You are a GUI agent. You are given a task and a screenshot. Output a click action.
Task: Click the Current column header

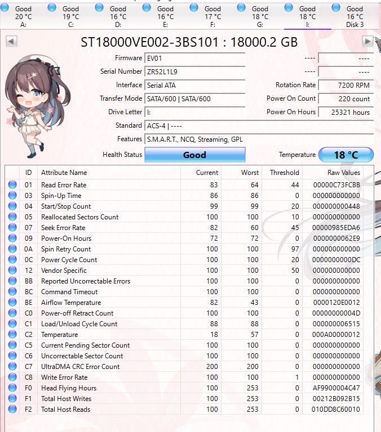pos(201,173)
